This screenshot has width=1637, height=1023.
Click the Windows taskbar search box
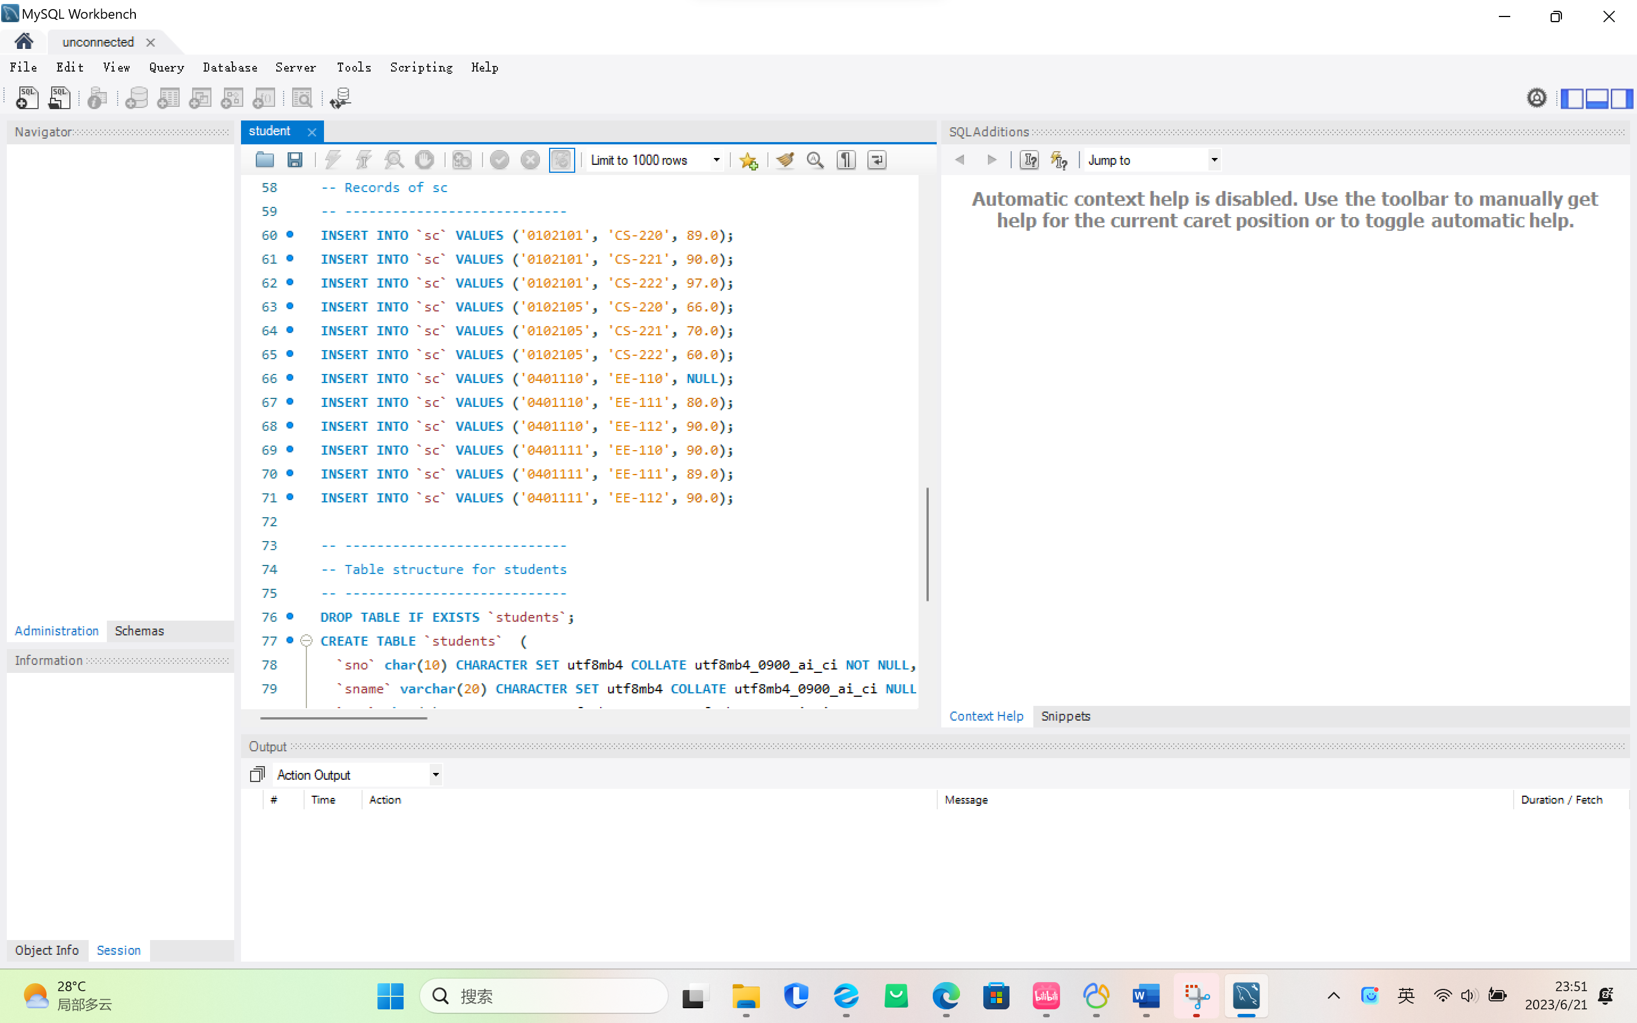[544, 995]
